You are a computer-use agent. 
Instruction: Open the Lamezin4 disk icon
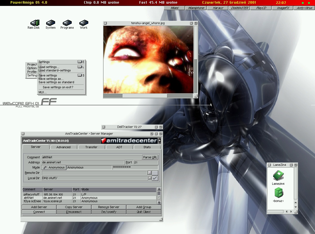pyautogui.click(x=278, y=176)
